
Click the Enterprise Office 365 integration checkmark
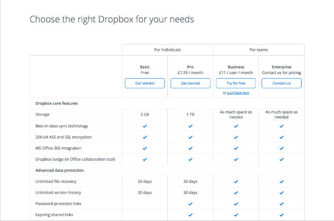point(282,148)
